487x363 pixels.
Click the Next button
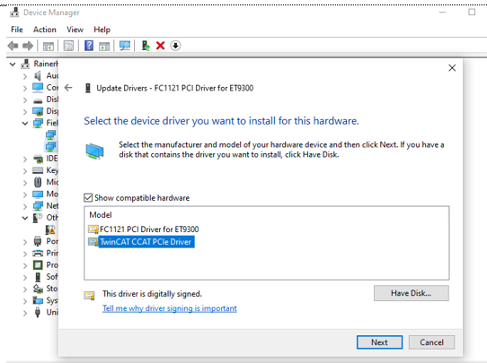379,342
